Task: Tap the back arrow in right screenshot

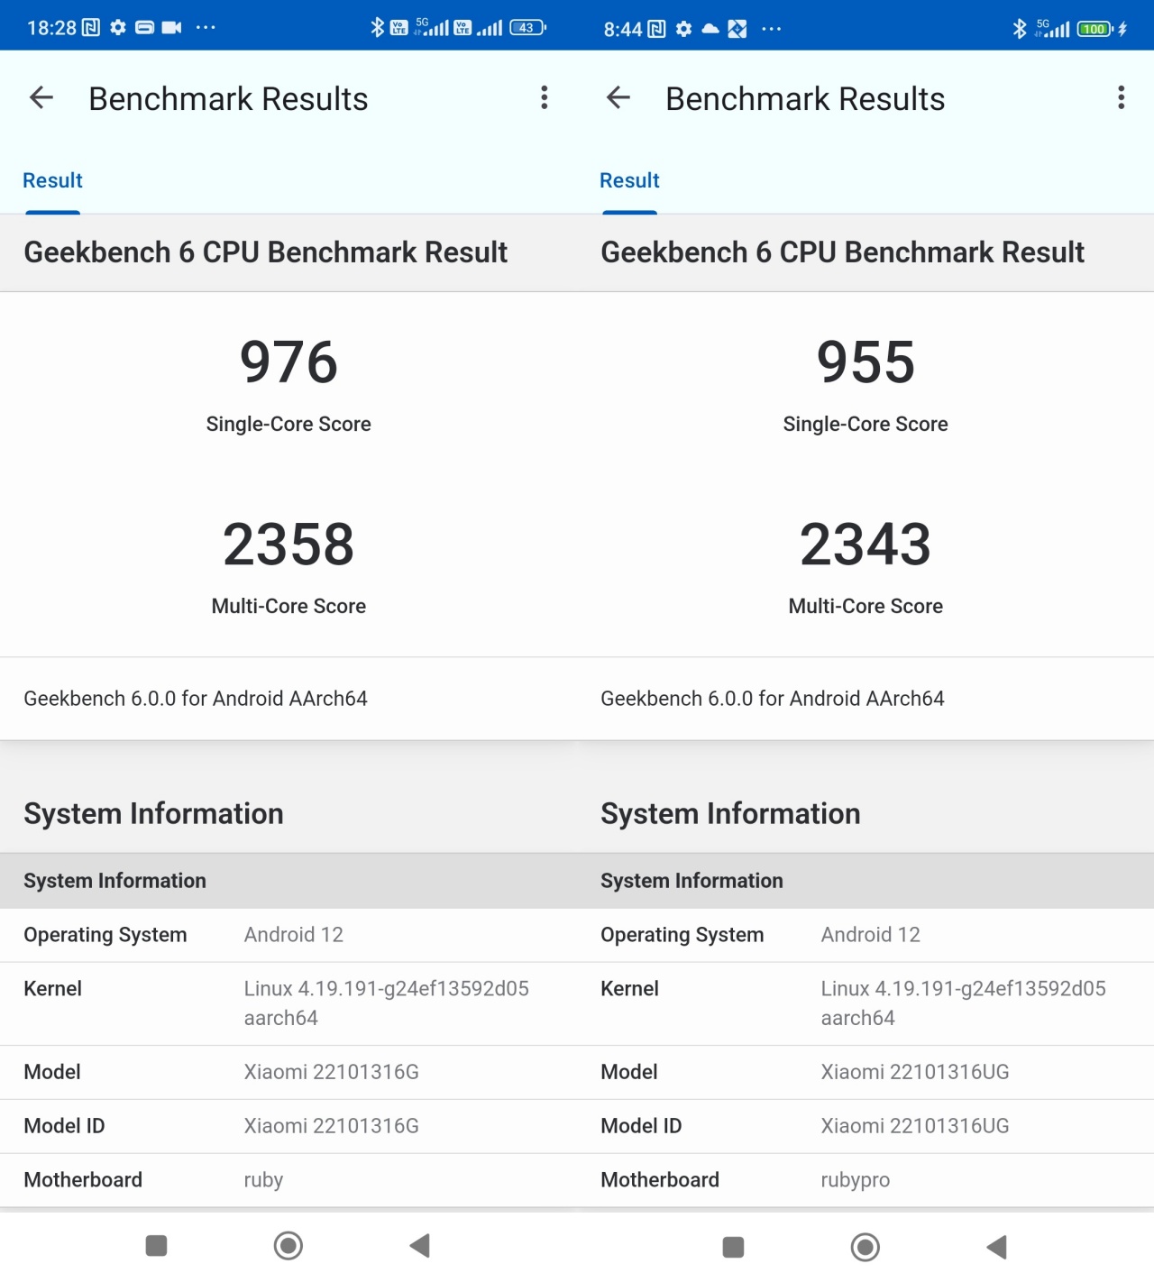Action: coord(618,97)
